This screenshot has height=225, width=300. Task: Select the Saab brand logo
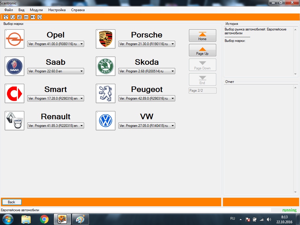(15, 66)
